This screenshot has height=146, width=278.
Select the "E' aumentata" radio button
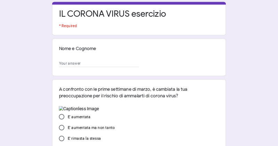point(62,117)
